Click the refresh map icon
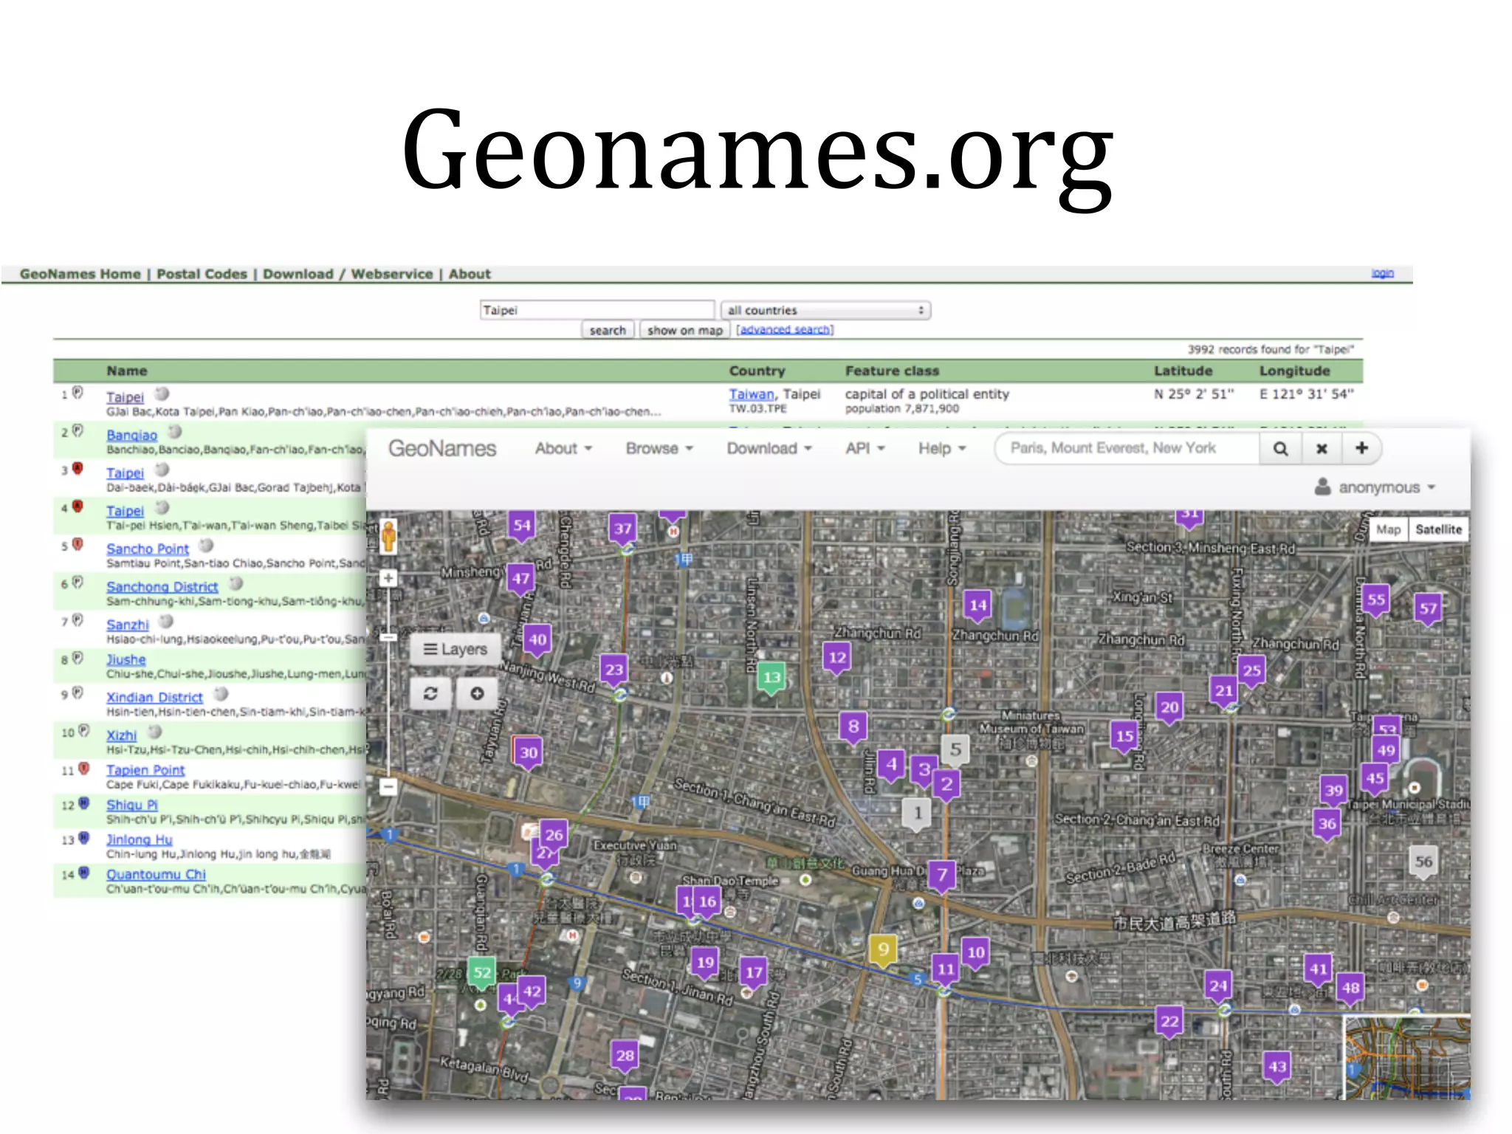1512x1134 pixels. click(431, 693)
